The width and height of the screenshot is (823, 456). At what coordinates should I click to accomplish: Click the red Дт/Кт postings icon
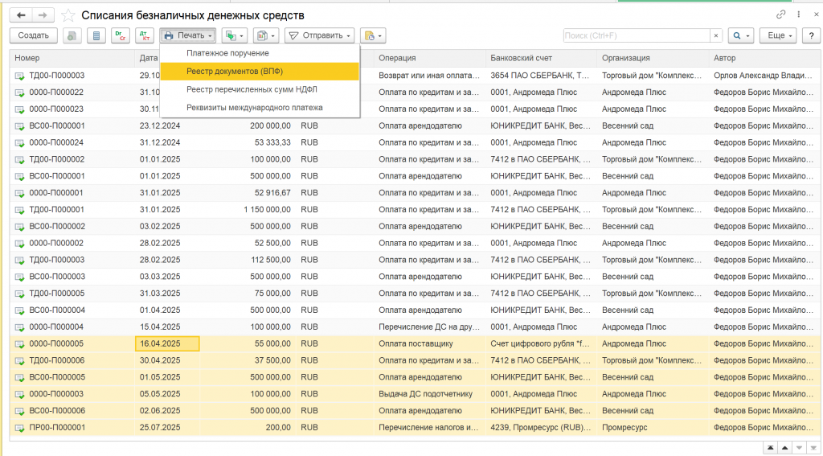[x=145, y=35]
